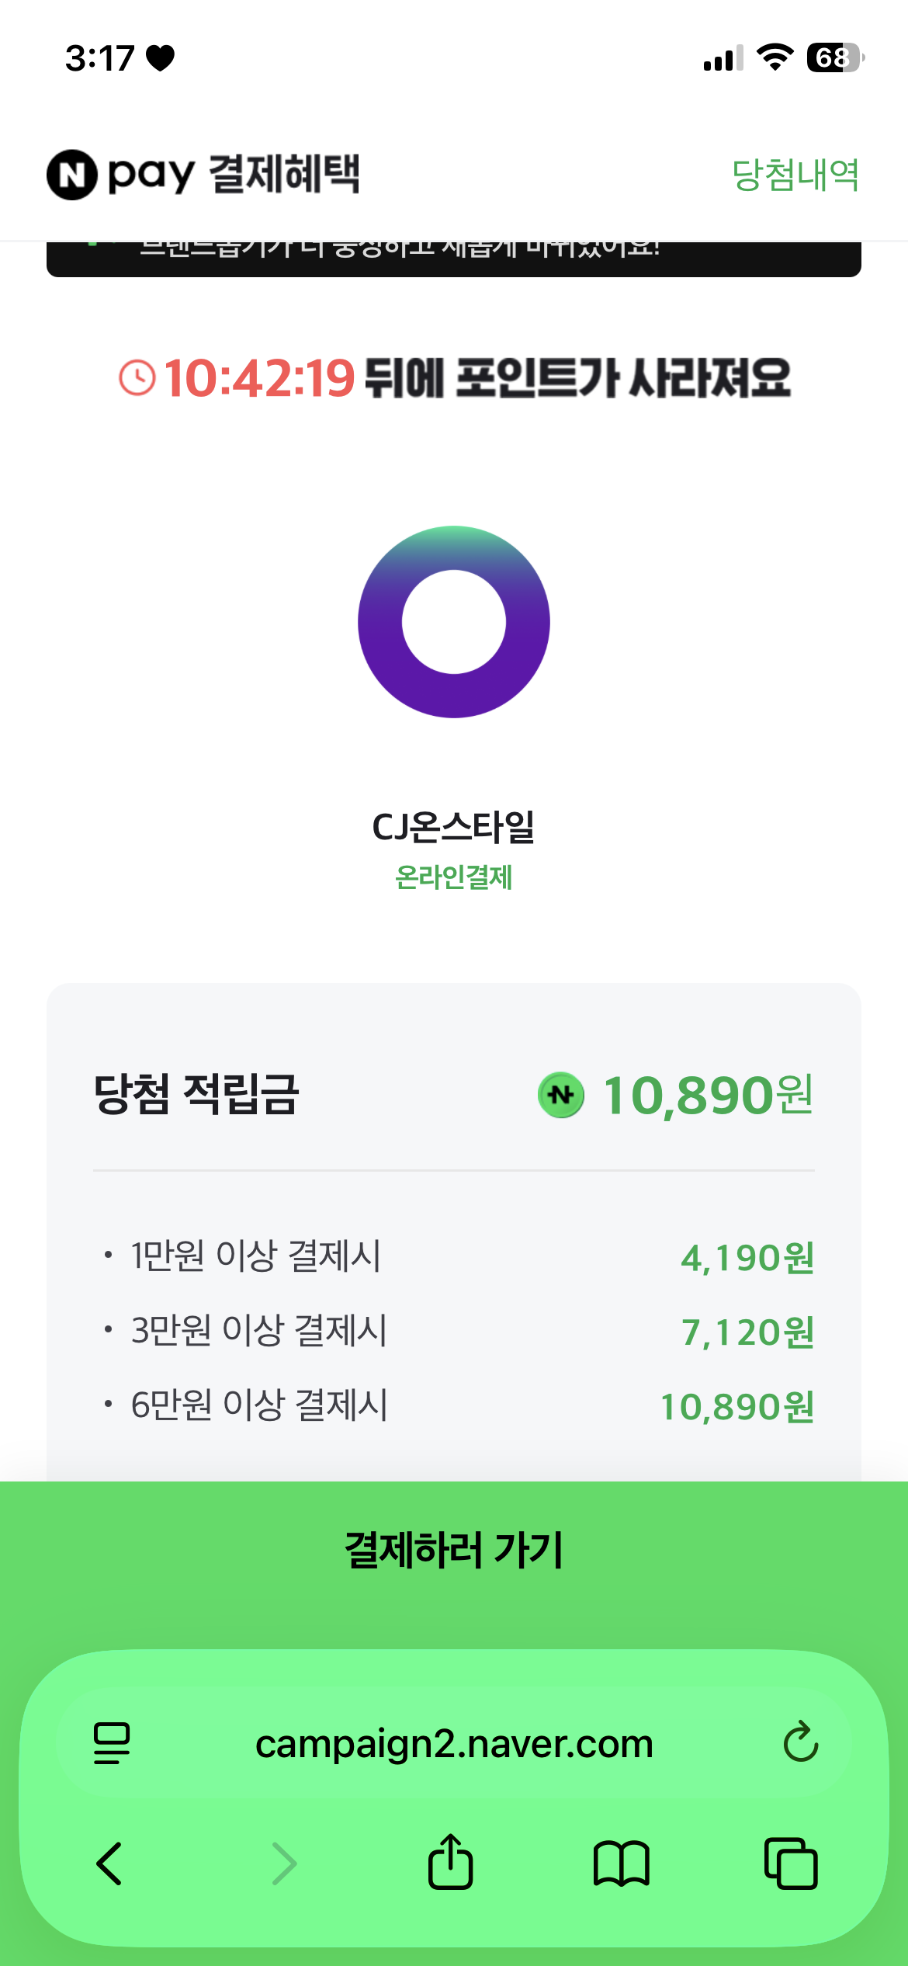Screen dimensions: 908x1966
Task: Go back with the Safari back arrow
Action: click(109, 1864)
